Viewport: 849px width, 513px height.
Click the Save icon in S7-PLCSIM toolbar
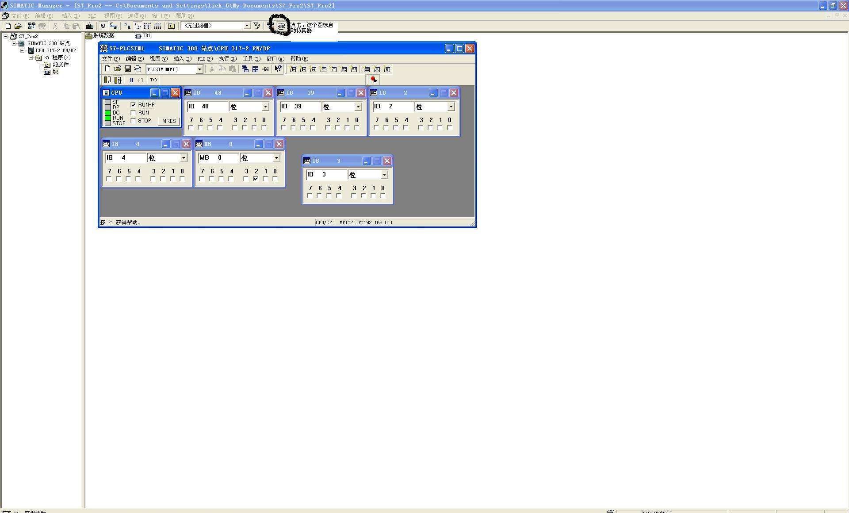[x=128, y=69]
